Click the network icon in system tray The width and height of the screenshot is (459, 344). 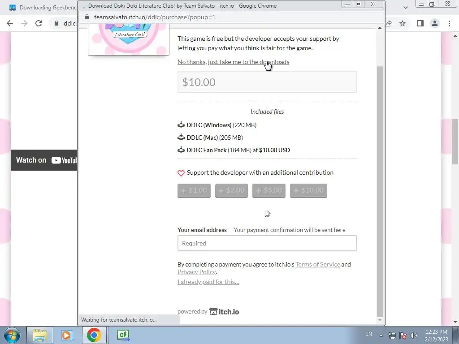tap(392, 335)
